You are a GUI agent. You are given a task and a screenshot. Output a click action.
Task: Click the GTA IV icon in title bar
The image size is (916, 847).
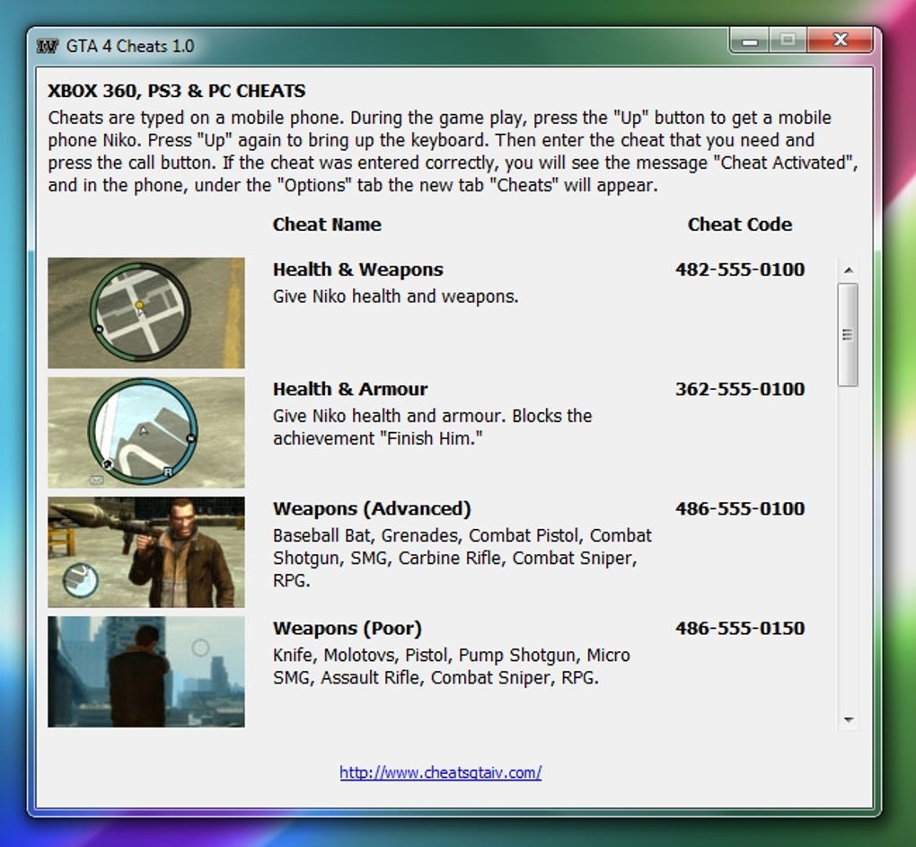pyautogui.click(x=47, y=46)
